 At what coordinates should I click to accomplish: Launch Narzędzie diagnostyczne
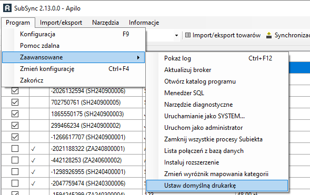pyautogui.click(x=217, y=105)
